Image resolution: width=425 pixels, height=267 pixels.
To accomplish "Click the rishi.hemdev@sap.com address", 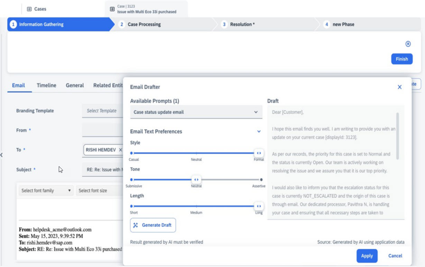I will (49, 243).
